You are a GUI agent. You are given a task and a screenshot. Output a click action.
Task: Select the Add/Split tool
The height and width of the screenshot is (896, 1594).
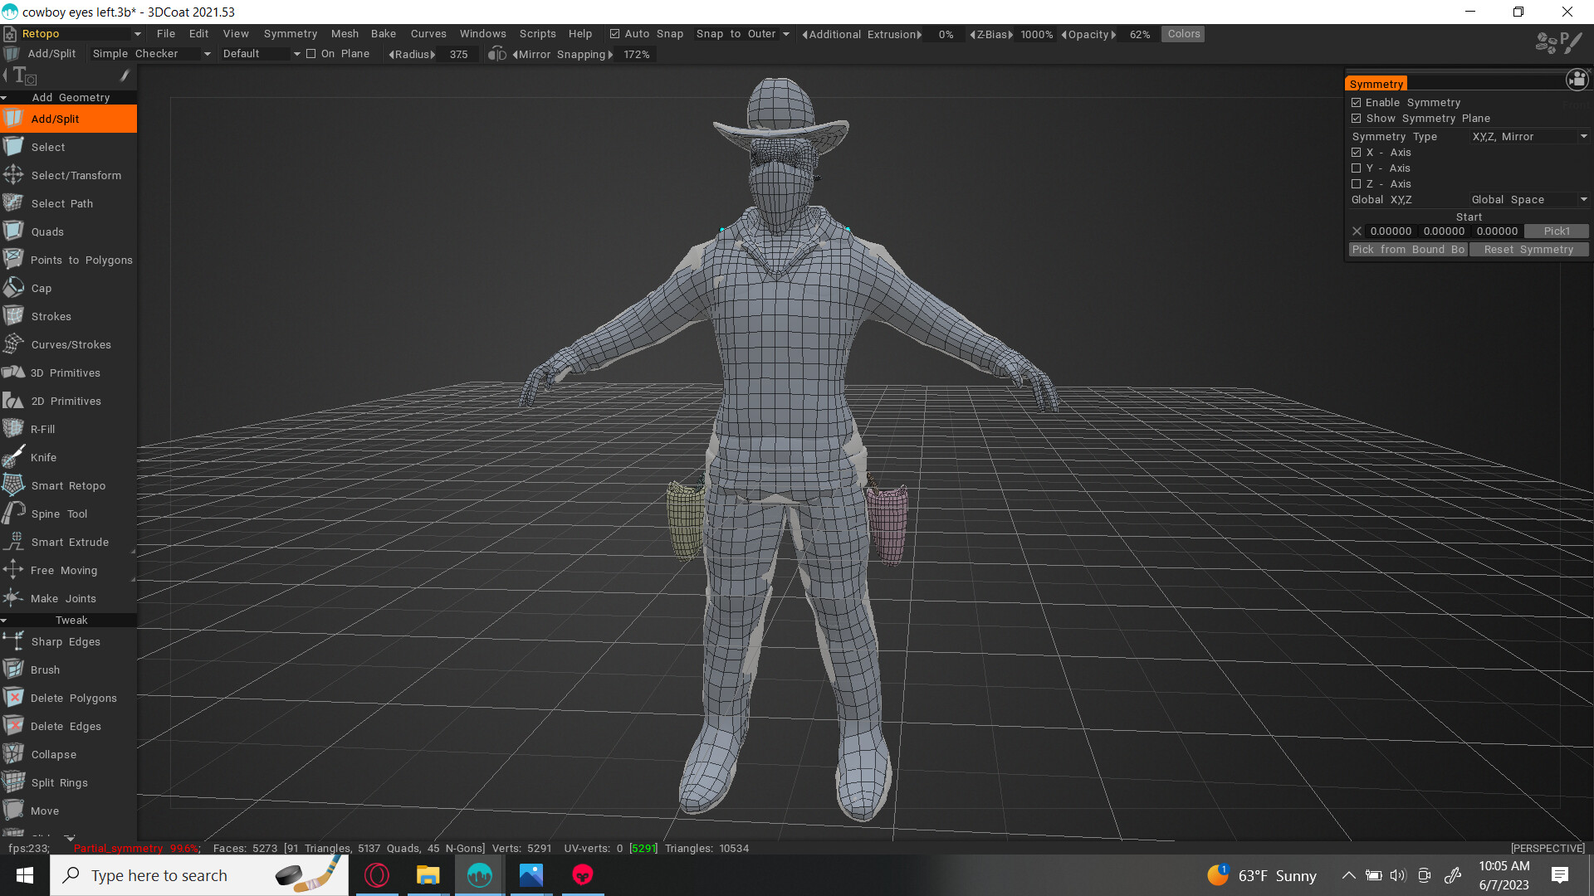(54, 119)
